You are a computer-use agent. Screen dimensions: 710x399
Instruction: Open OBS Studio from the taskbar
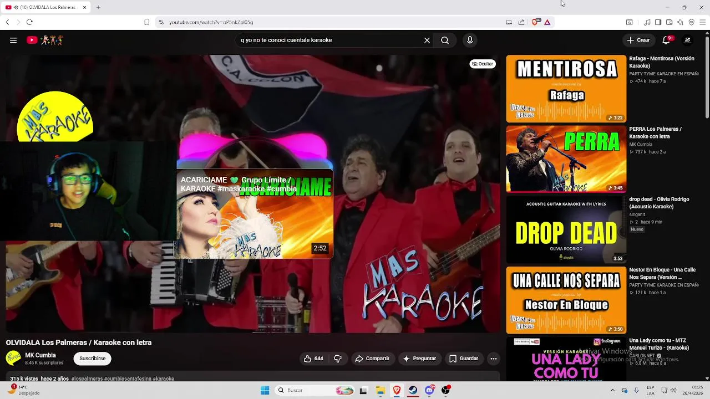click(445, 390)
